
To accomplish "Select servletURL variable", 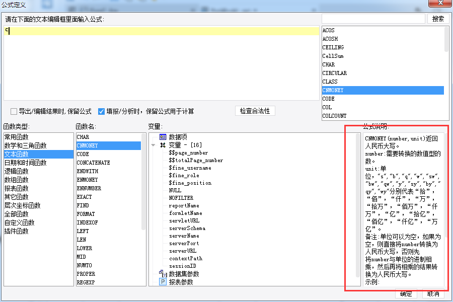I will pos(184,220).
